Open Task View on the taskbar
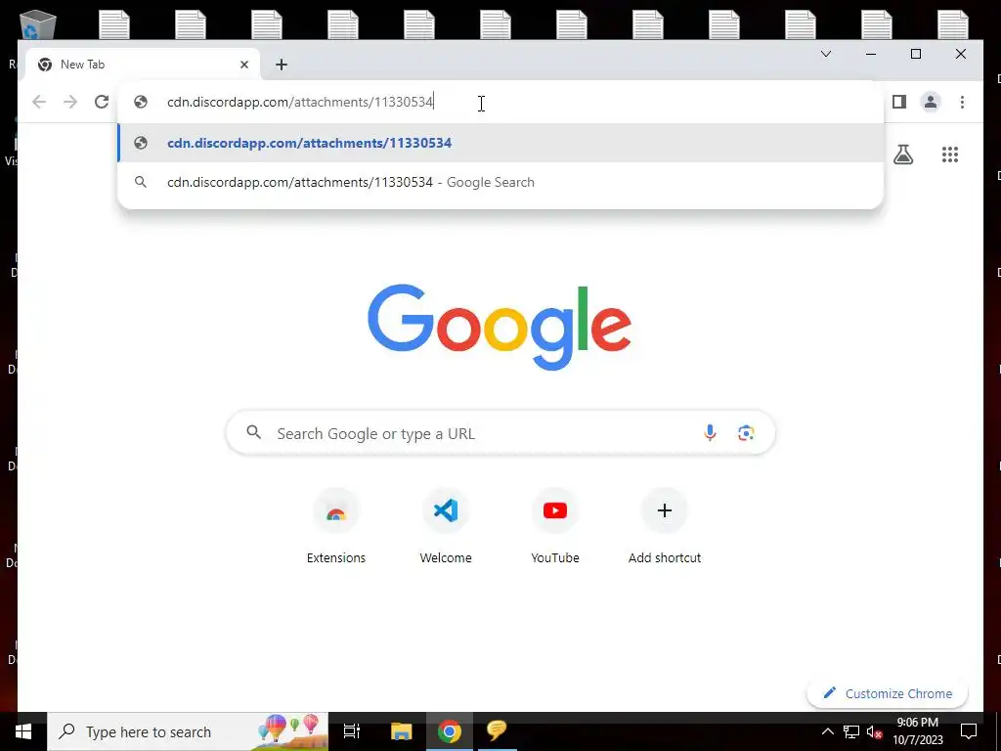Image resolution: width=1001 pixels, height=751 pixels. click(x=352, y=731)
